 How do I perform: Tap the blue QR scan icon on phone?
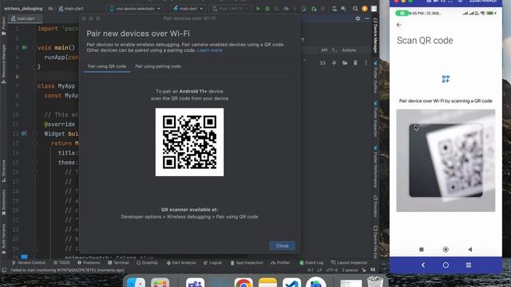[446, 79]
